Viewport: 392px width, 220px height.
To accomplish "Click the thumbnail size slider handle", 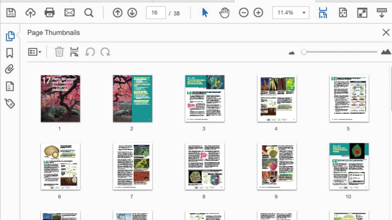I will click(304, 52).
